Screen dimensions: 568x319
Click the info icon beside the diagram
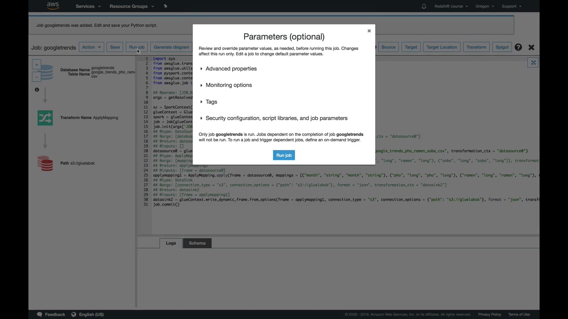(x=37, y=89)
